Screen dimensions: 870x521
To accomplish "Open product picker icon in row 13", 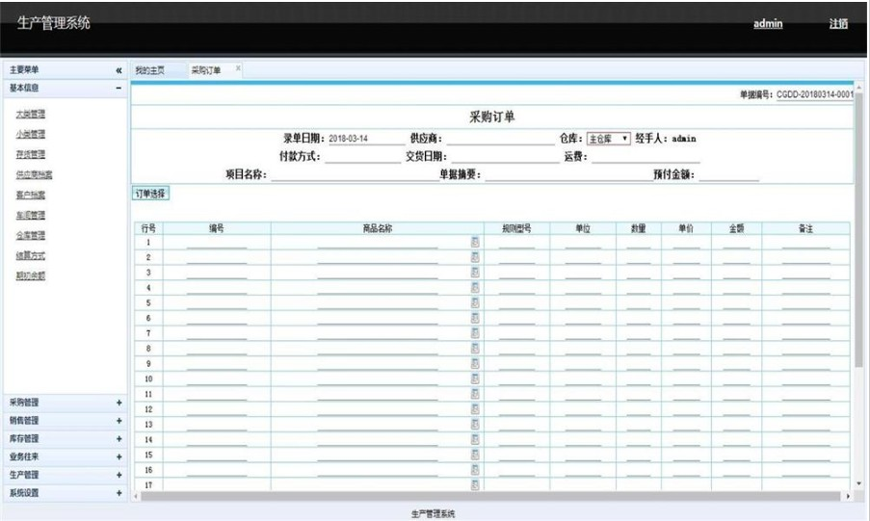I will pos(475,424).
